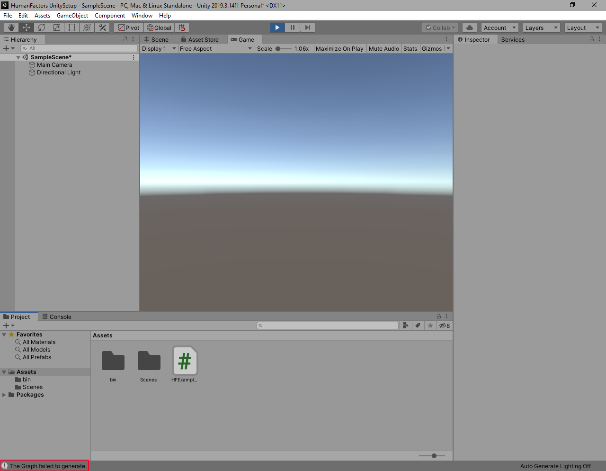Open Layout dropdown
This screenshot has width=606, height=471.
tap(583, 27)
